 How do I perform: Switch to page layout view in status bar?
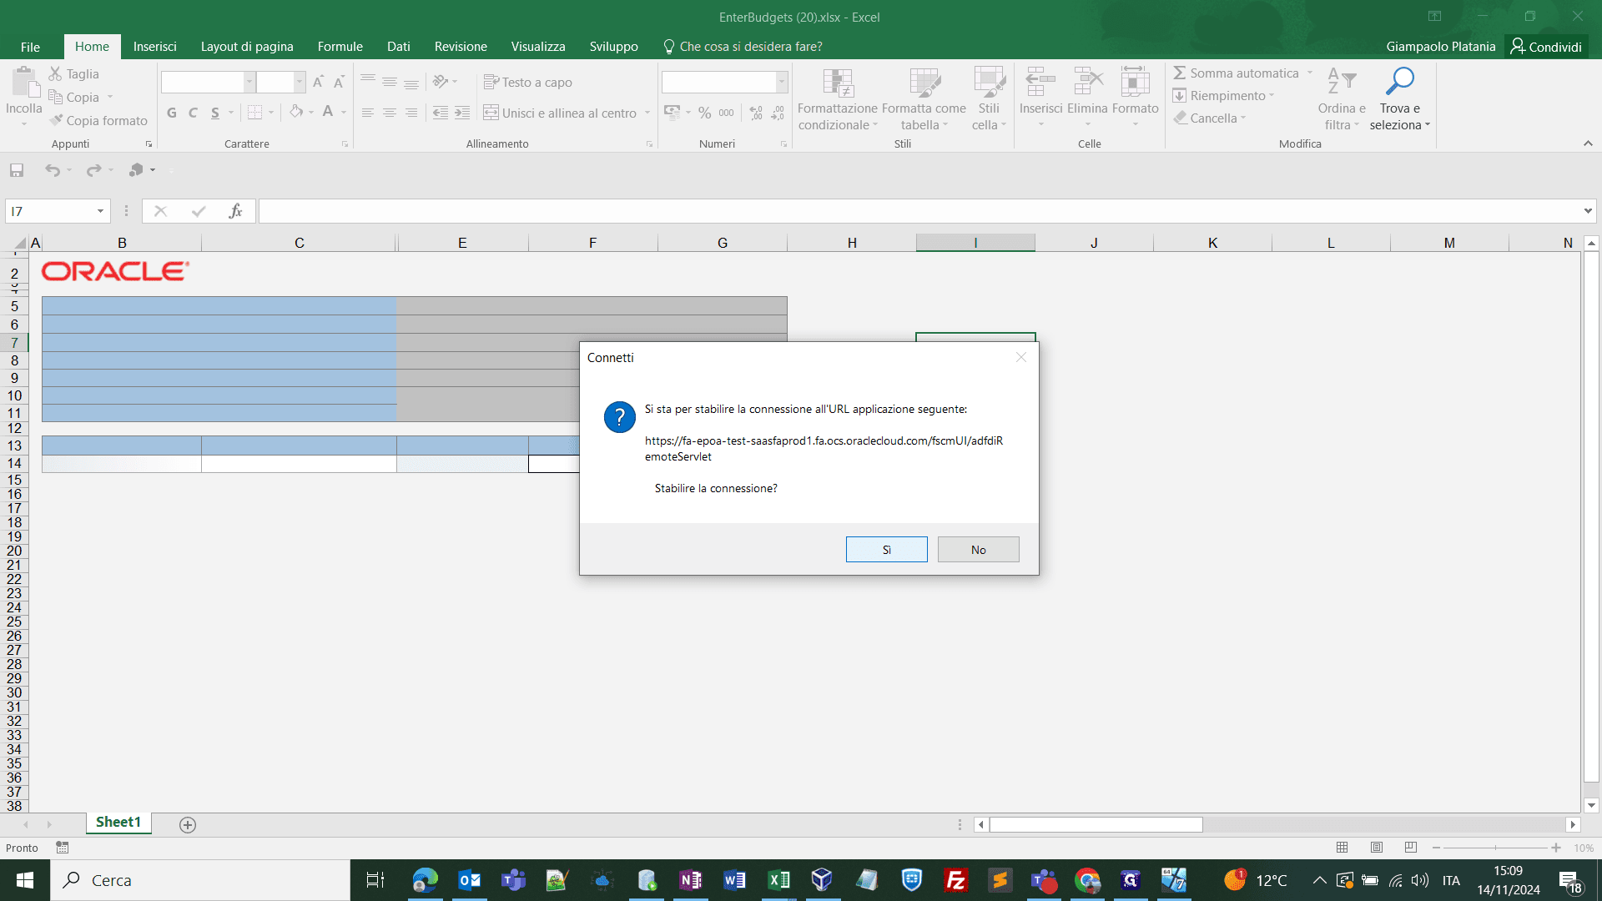1377,848
